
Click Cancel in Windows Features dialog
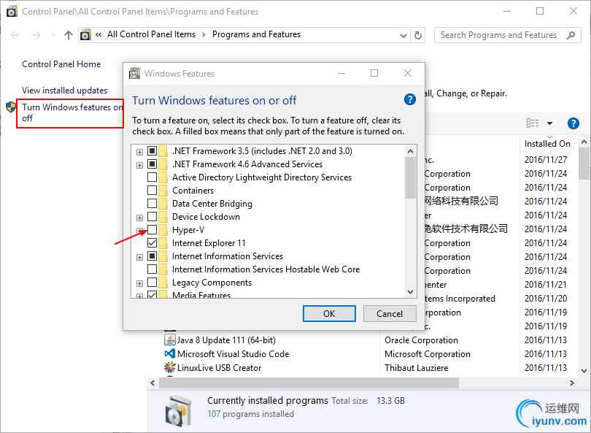coord(390,313)
